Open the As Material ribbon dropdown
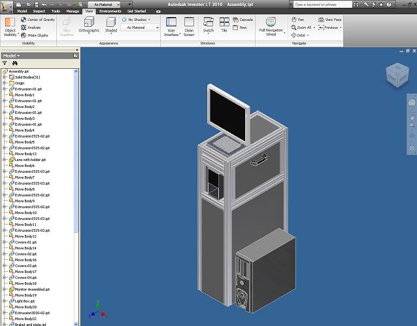417x326 pixels. tap(140, 27)
